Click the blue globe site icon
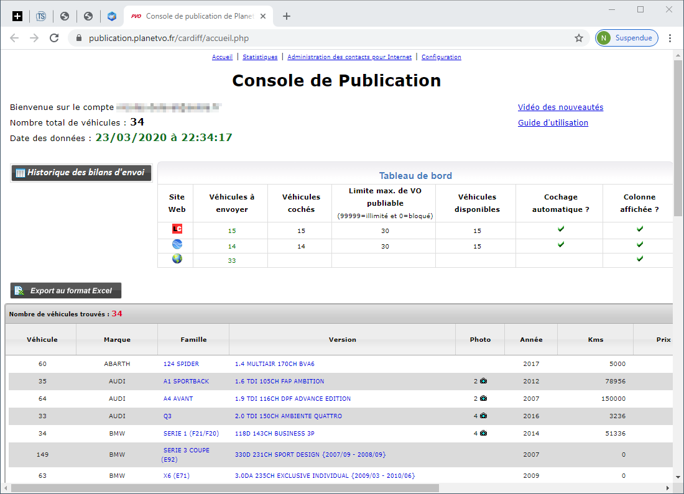This screenshot has width=684, height=494. point(177,244)
